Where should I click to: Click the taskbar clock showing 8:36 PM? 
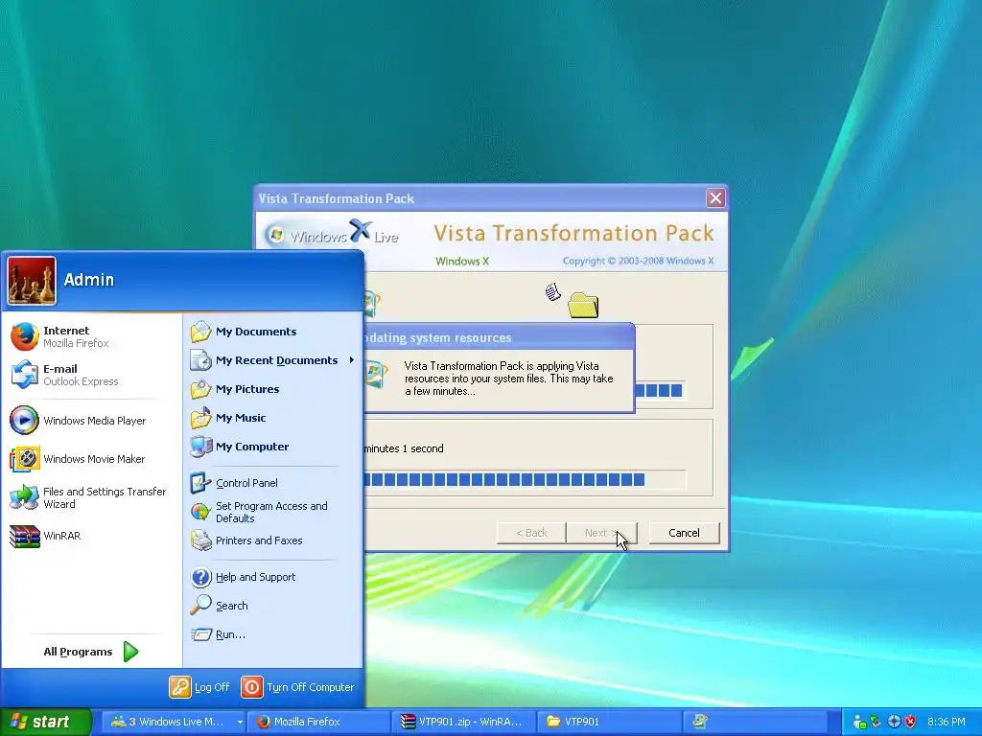(947, 722)
